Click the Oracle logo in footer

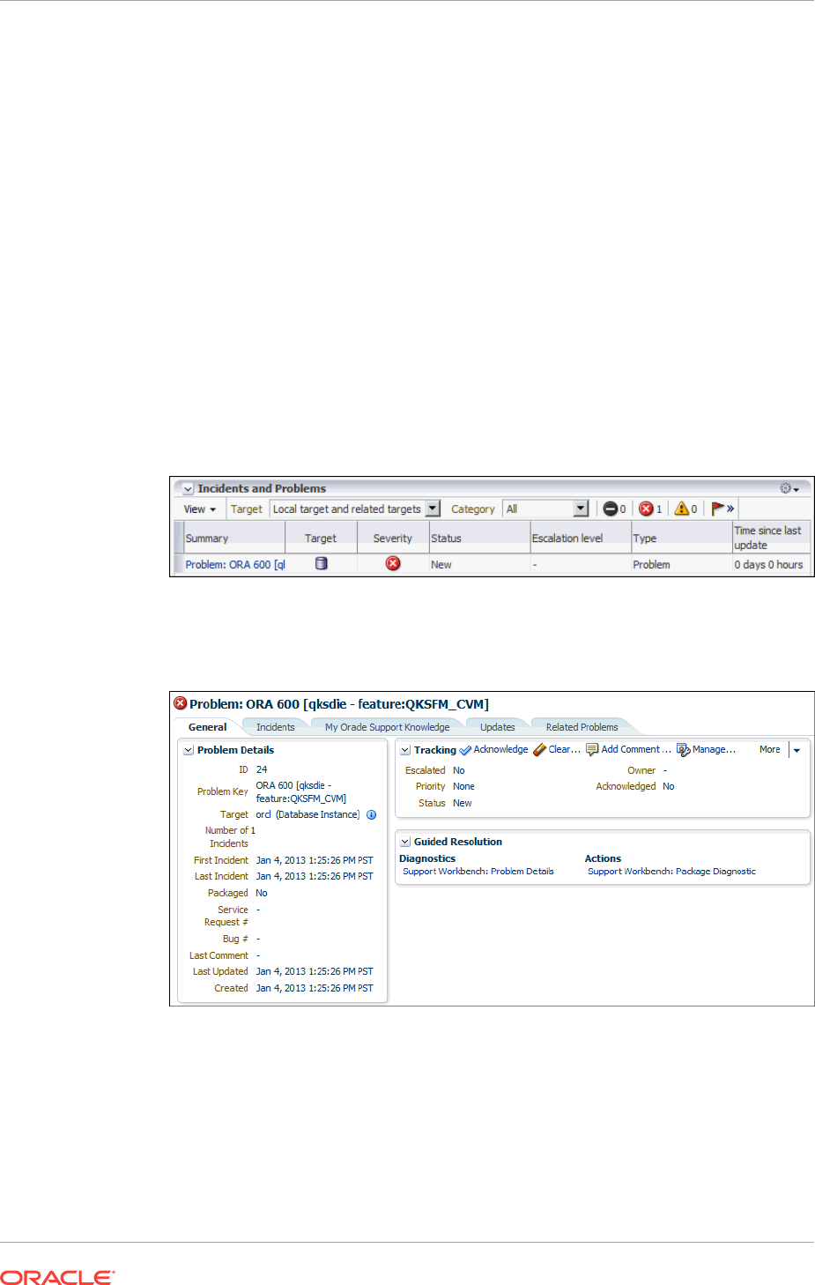pyautogui.click(x=58, y=1277)
